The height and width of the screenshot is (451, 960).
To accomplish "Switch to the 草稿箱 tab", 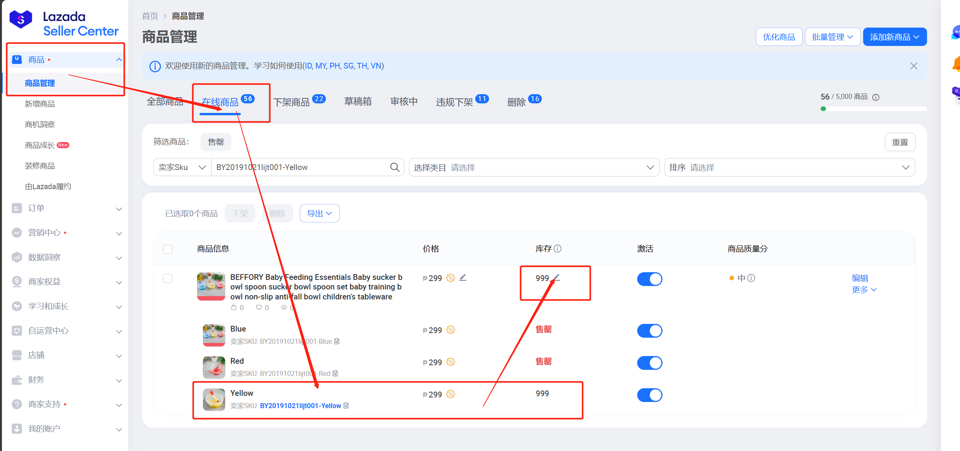I will tap(358, 101).
